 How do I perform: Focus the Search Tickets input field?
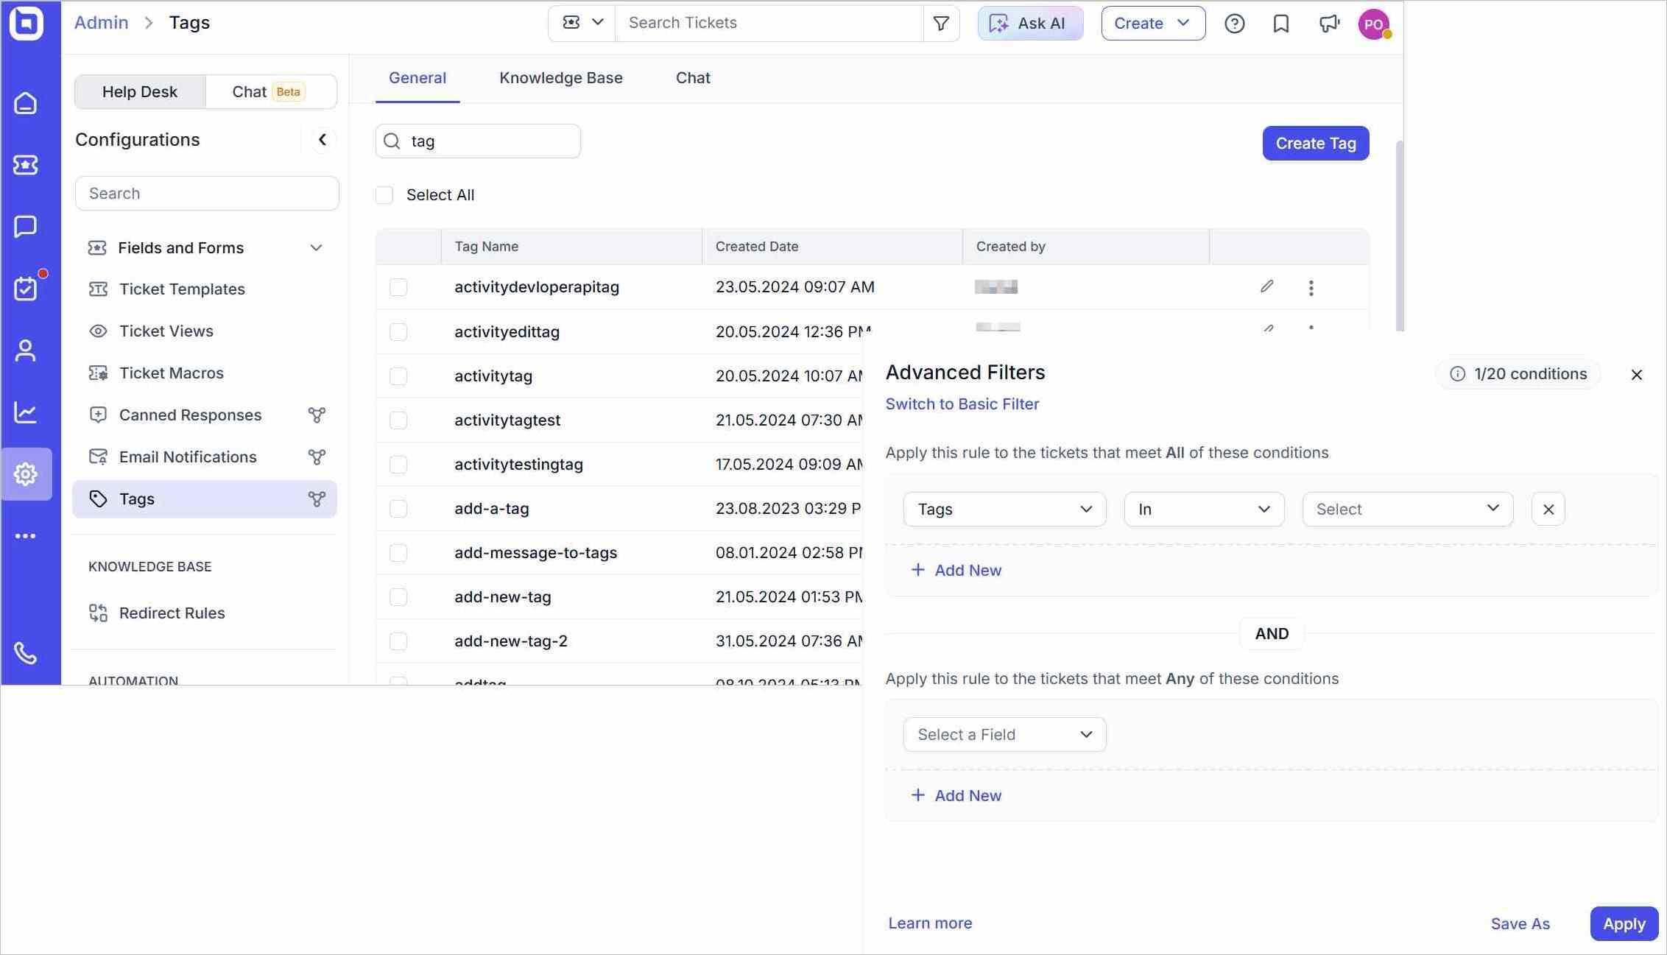point(769,23)
